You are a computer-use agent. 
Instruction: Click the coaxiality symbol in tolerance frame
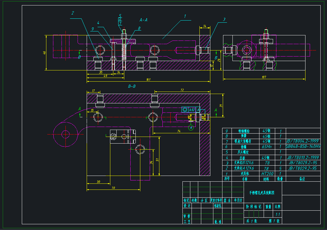(185, 110)
